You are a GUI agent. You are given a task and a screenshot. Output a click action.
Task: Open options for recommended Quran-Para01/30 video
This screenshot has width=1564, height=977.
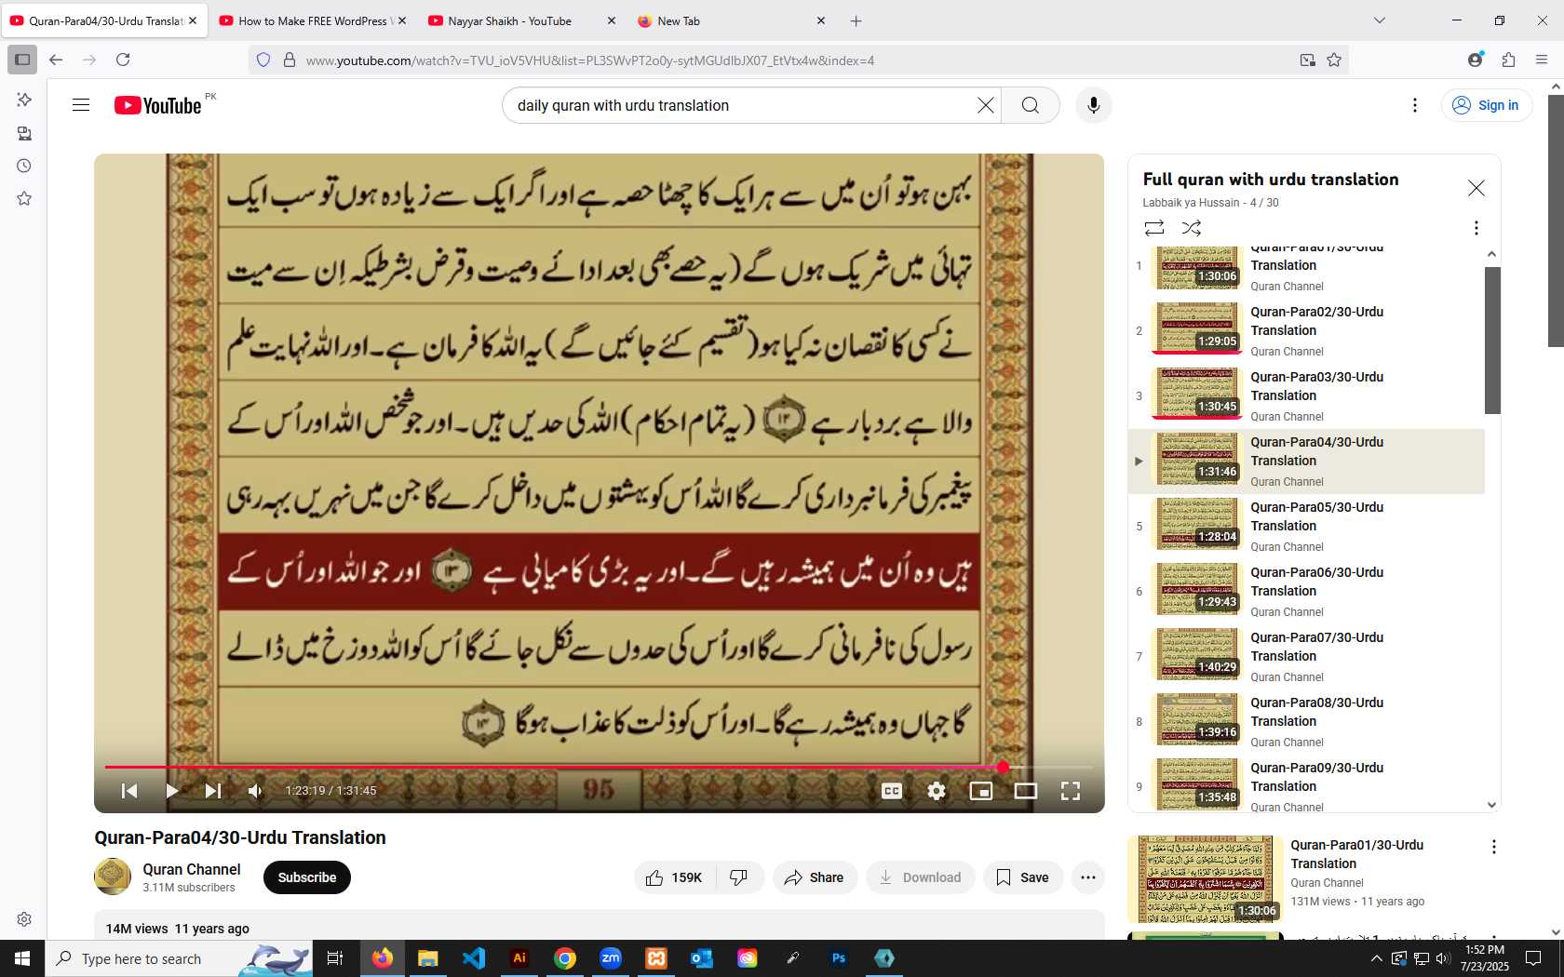point(1494,847)
